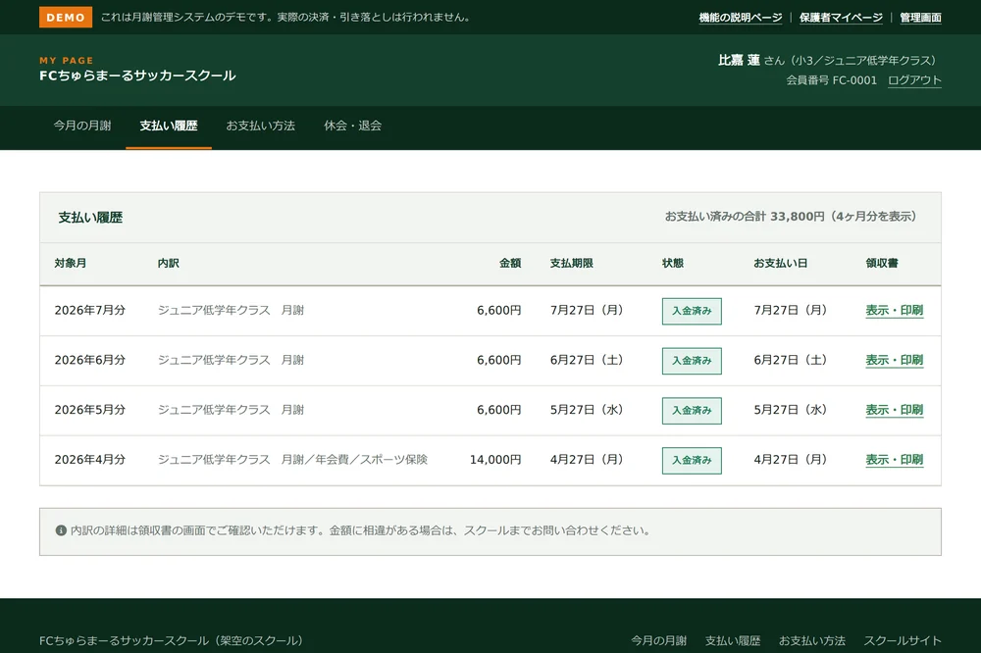
Task: Open the 管理画面 link
Action: click(920, 18)
